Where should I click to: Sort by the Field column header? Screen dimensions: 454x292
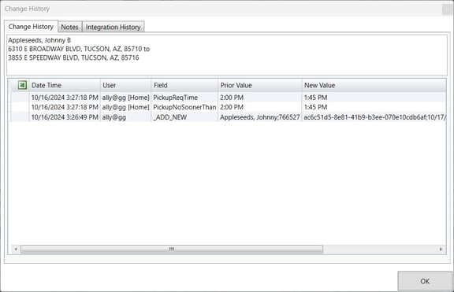[x=184, y=85]
